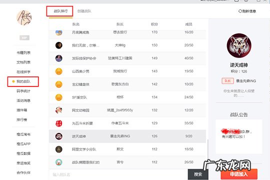Open 码字统计 in the sidebar
This screenshot has height=180, width=270.
click(23, 91)
